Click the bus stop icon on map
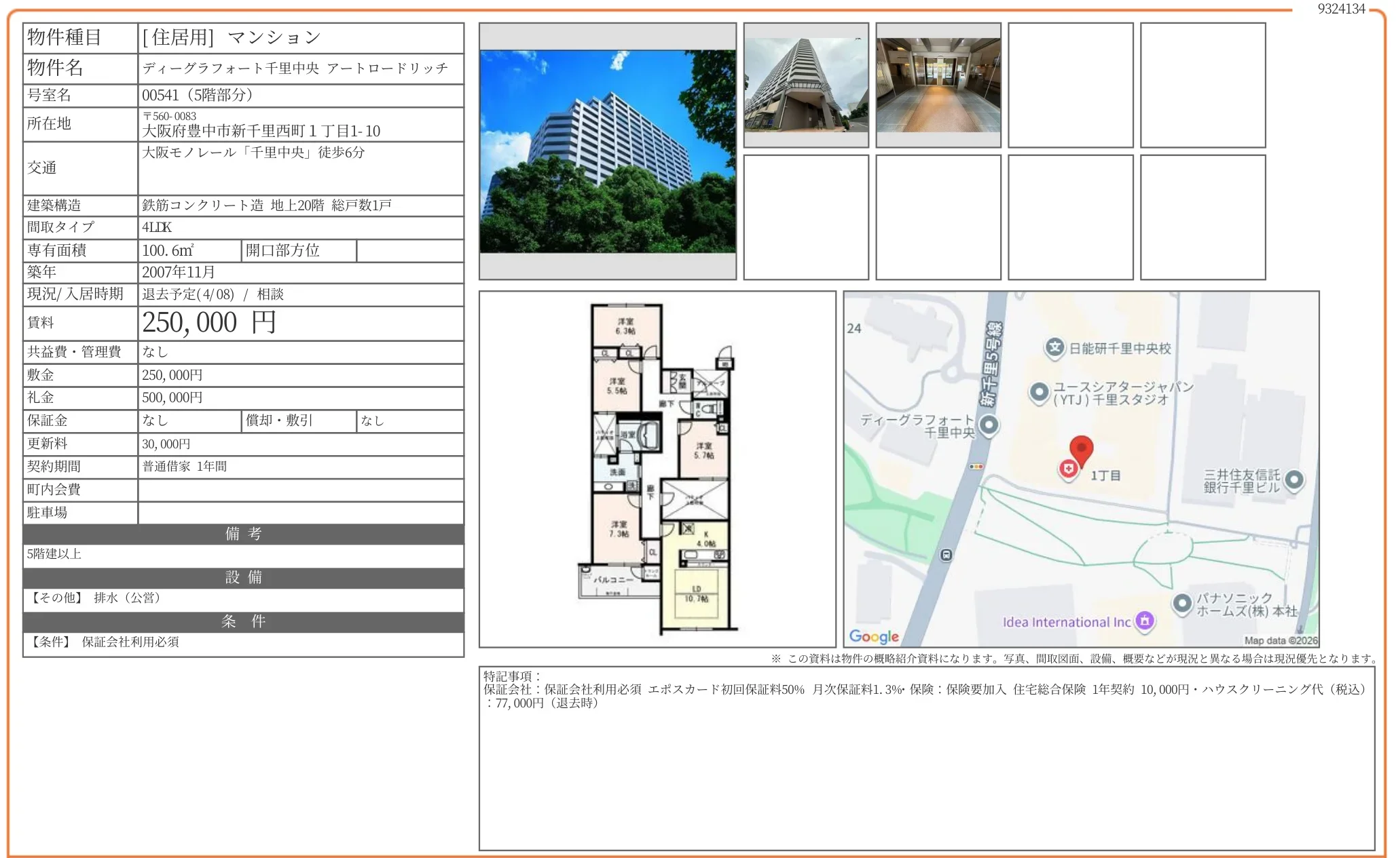Screen dimensions: 1396x858 [x=946, y=555]
